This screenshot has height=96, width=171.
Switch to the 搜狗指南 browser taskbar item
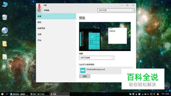tap(19, 94)
